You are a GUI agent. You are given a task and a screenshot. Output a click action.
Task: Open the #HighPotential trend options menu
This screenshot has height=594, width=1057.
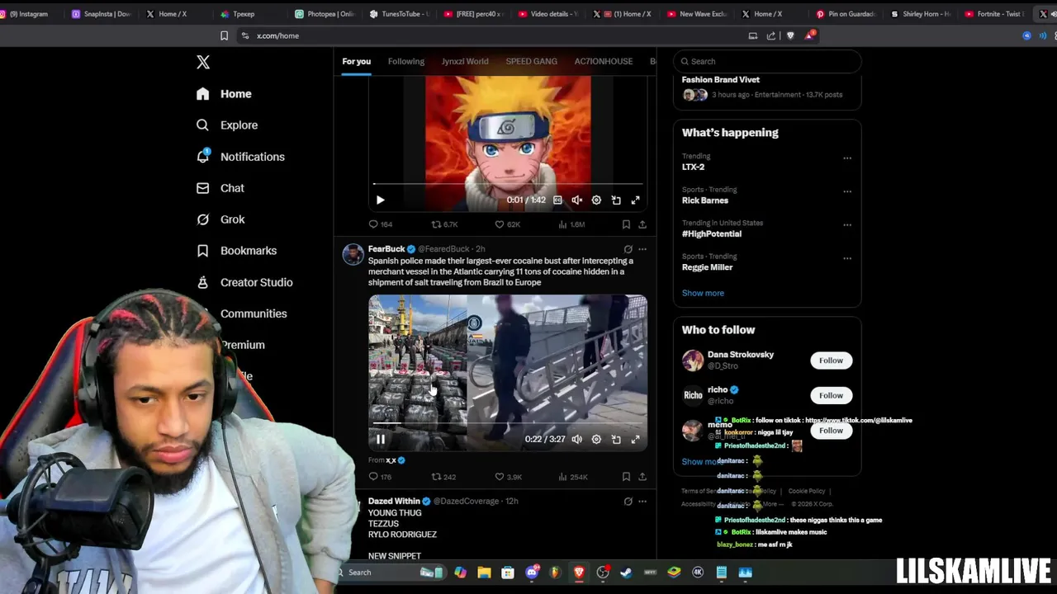coord(847,225)
